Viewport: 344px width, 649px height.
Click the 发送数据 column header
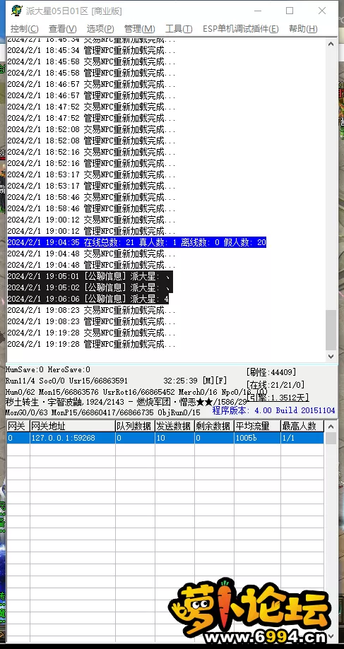tap(174, 426)
